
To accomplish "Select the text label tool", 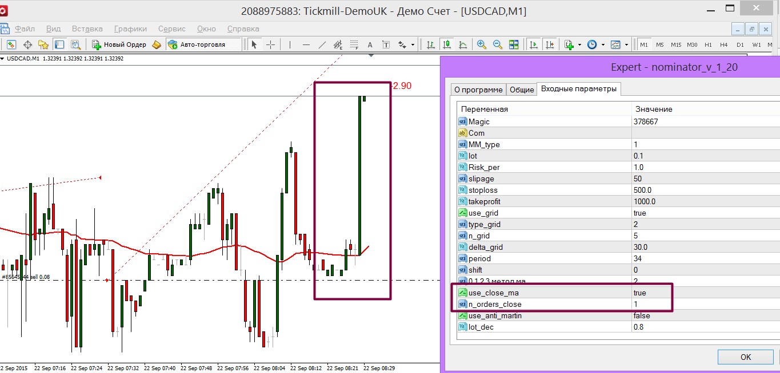I will [386, 44].
